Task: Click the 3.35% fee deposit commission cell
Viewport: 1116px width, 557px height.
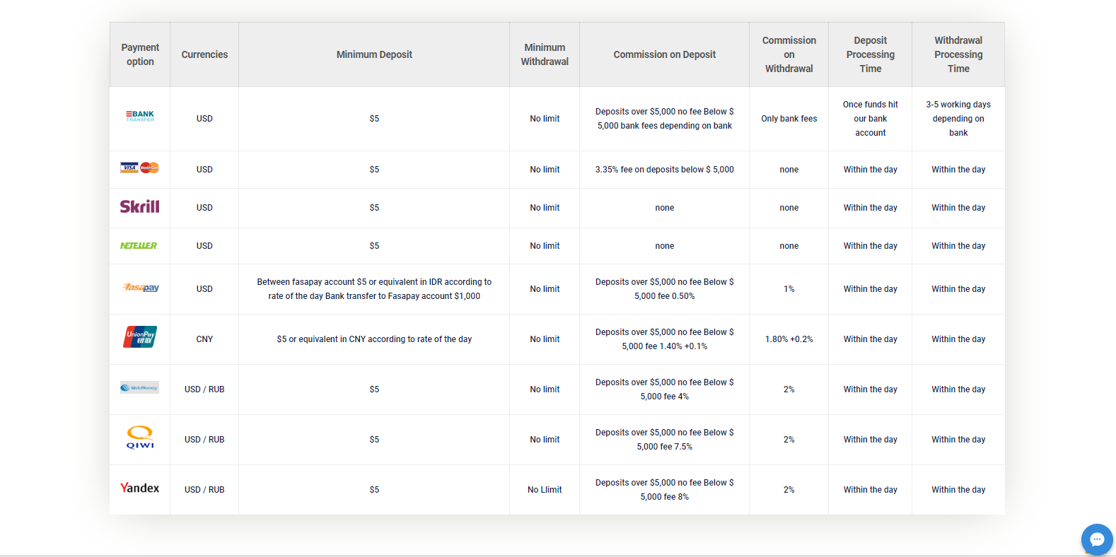Action: (x=664, y=169)
